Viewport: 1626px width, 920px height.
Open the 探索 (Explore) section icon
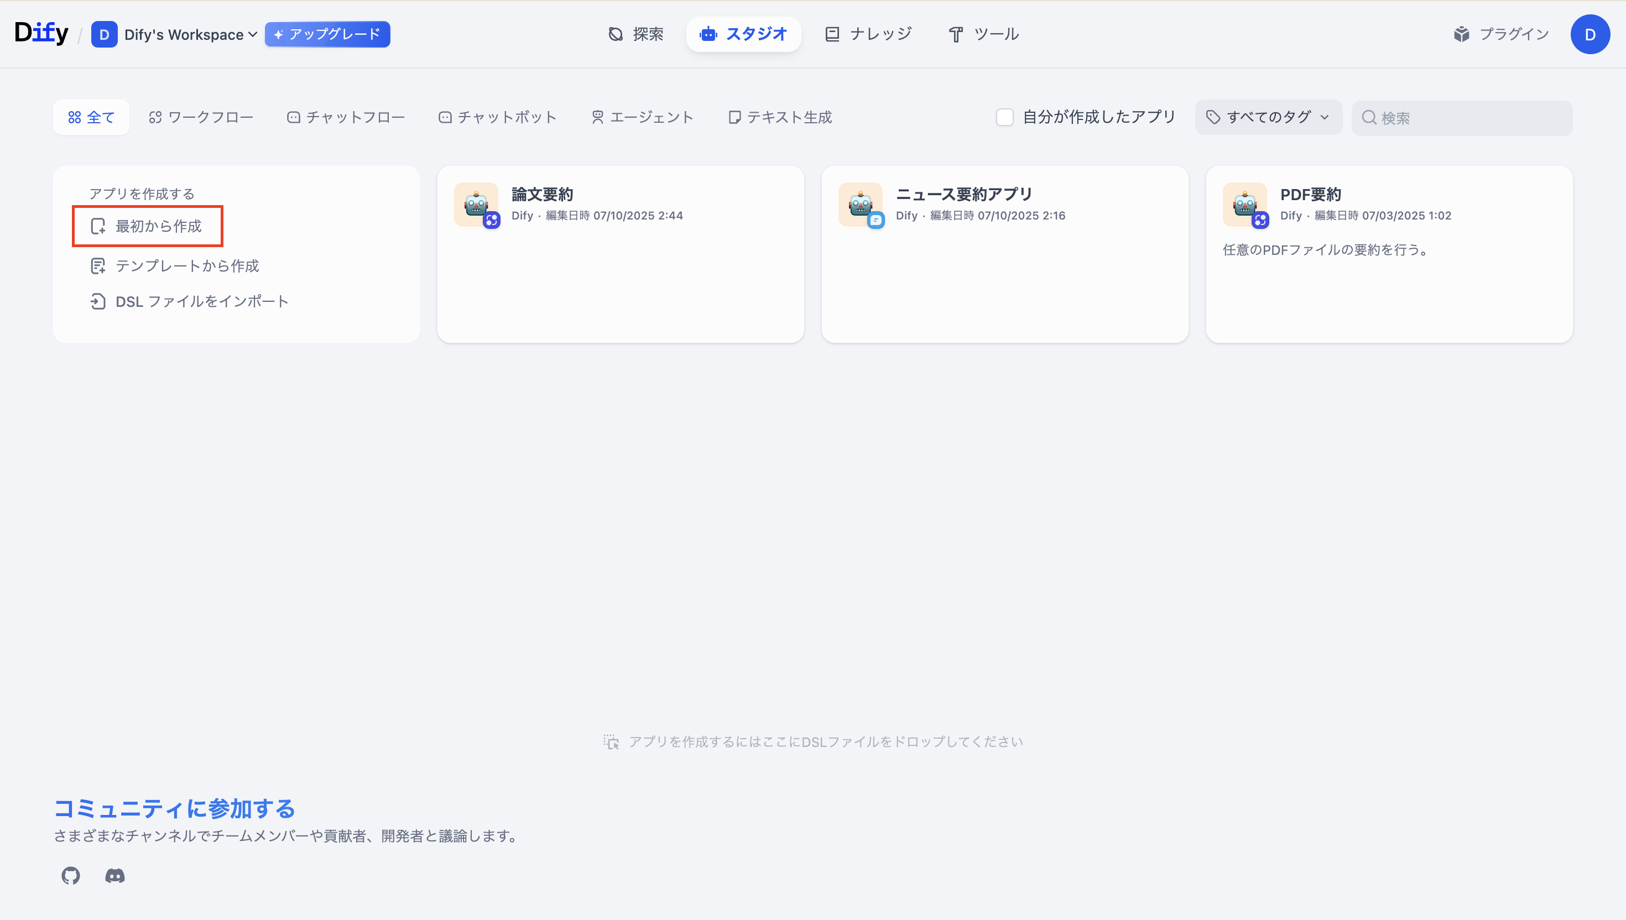[x=615, y=34]
